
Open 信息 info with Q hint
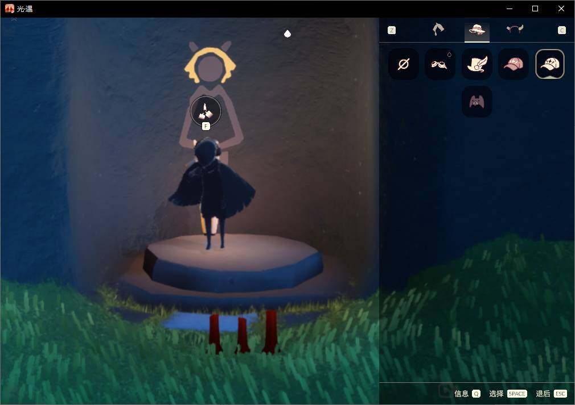pos(467,394)
